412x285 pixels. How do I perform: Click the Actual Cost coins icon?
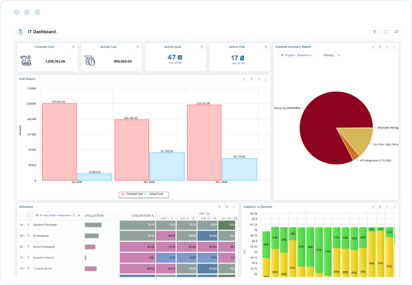tap(90, 60)
